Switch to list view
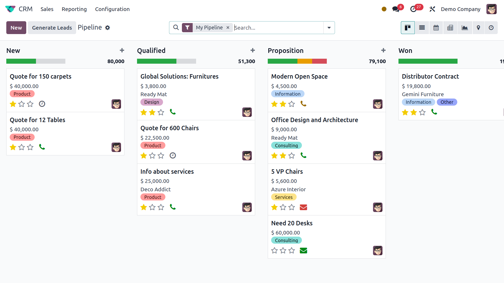Screen dimensions: 504x283 tap(422, 28)
